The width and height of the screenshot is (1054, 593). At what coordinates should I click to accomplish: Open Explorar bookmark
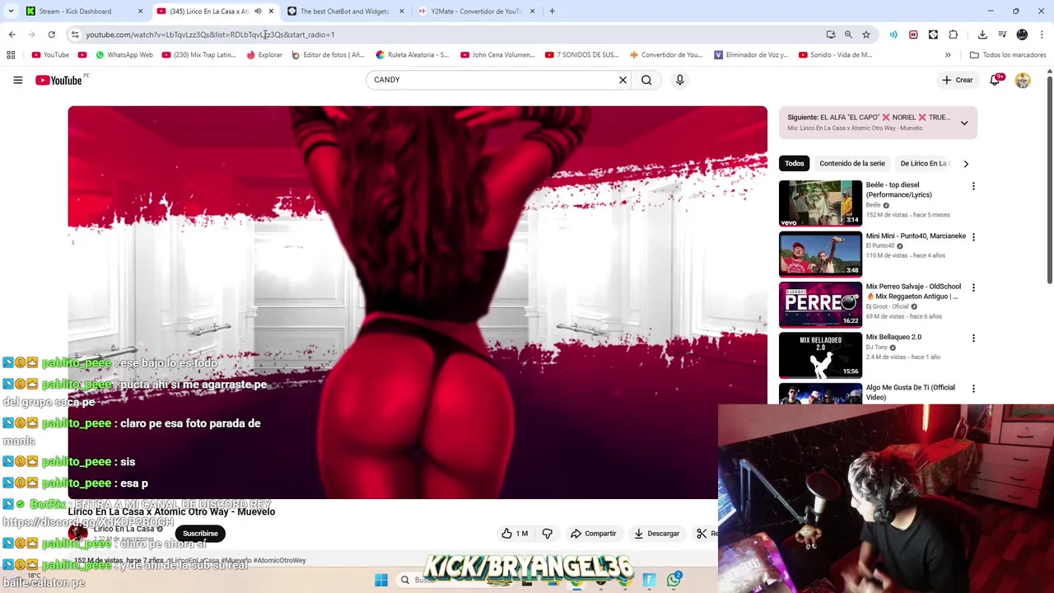pos(264,55)
